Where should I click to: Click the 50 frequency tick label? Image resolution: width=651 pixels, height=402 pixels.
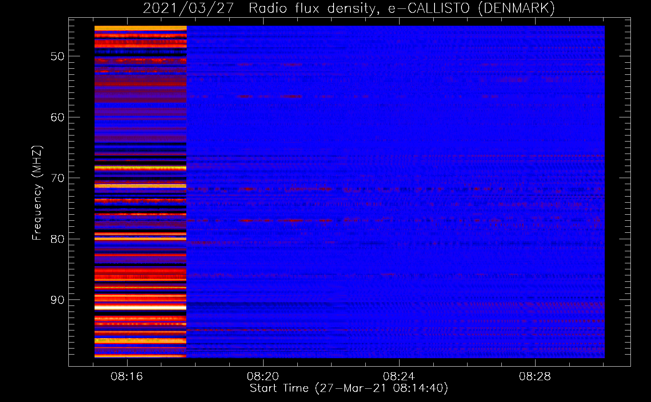point(58,56)
